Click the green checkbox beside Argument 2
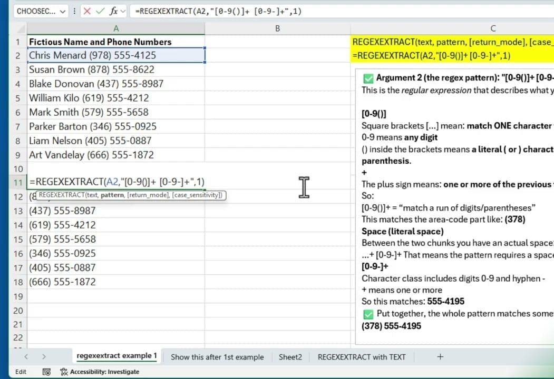The width and height of the screenshot is (554, 379). click(x=367, y=77)
